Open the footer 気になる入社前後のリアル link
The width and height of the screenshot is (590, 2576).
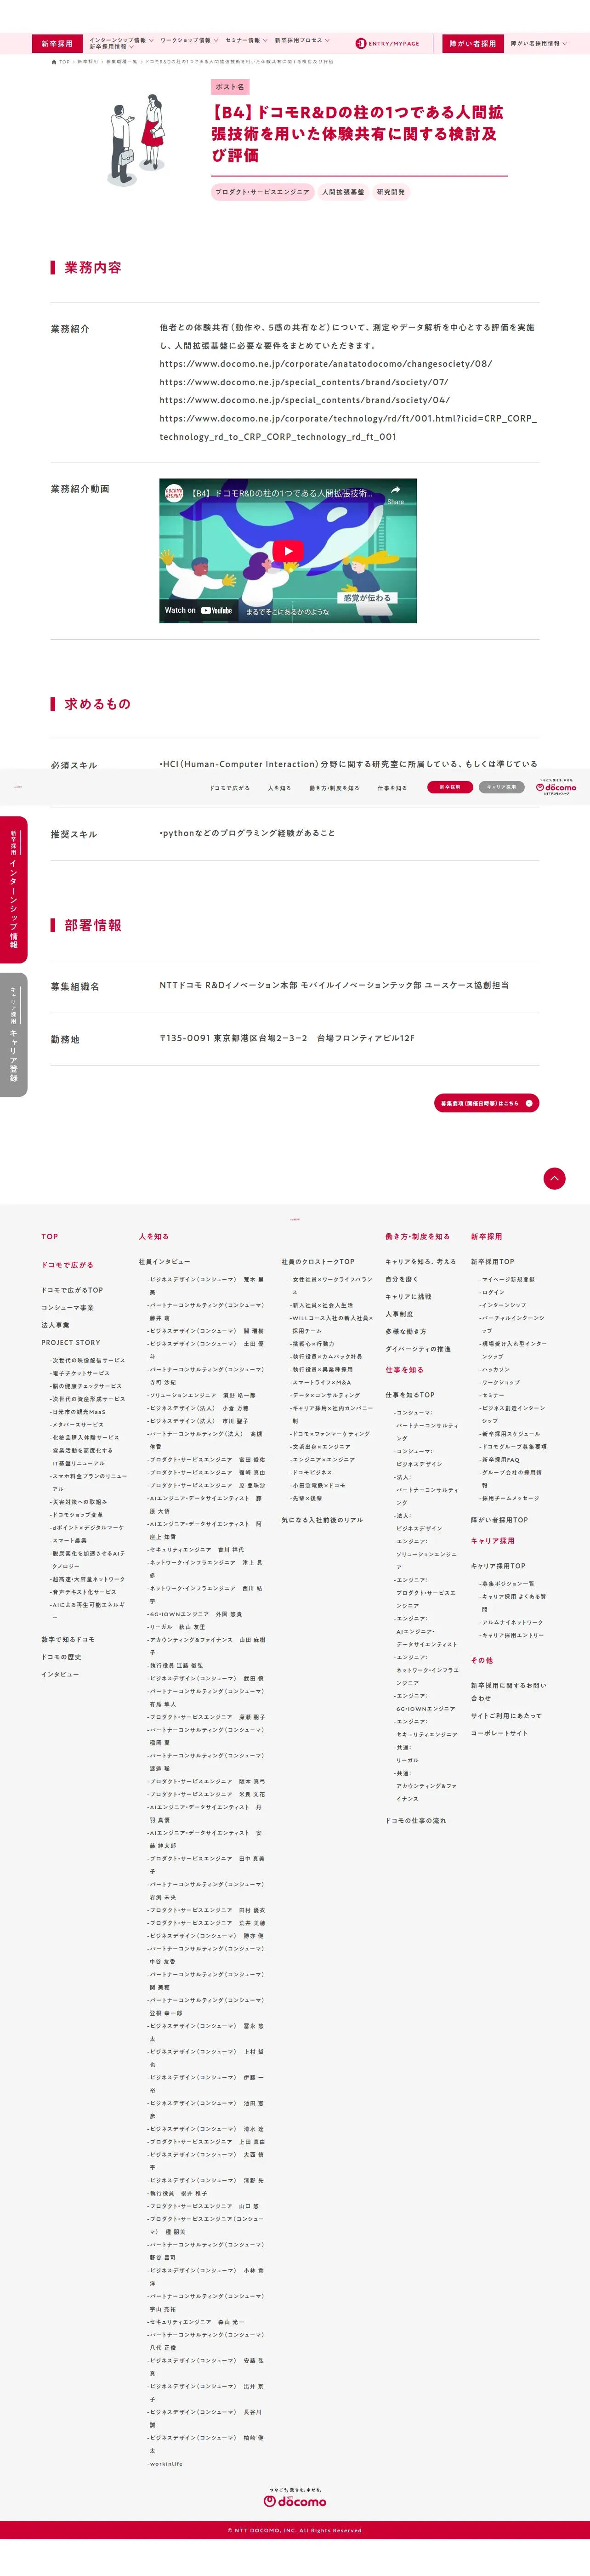[x=322, y=1520]
